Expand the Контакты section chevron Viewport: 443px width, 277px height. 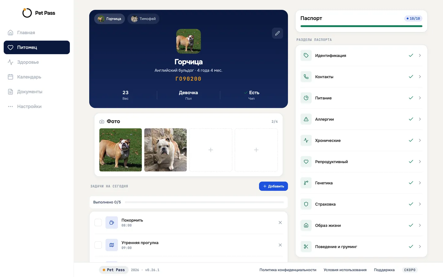[420, 77]
